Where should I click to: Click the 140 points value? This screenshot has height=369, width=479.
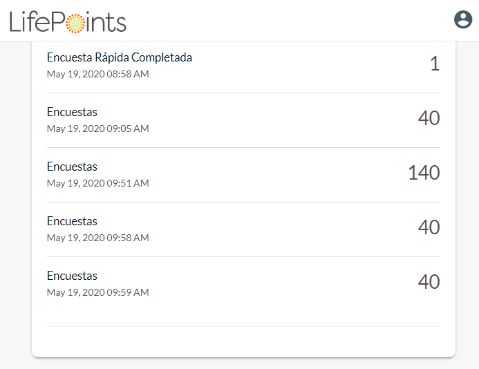click(x=424, y=173)
